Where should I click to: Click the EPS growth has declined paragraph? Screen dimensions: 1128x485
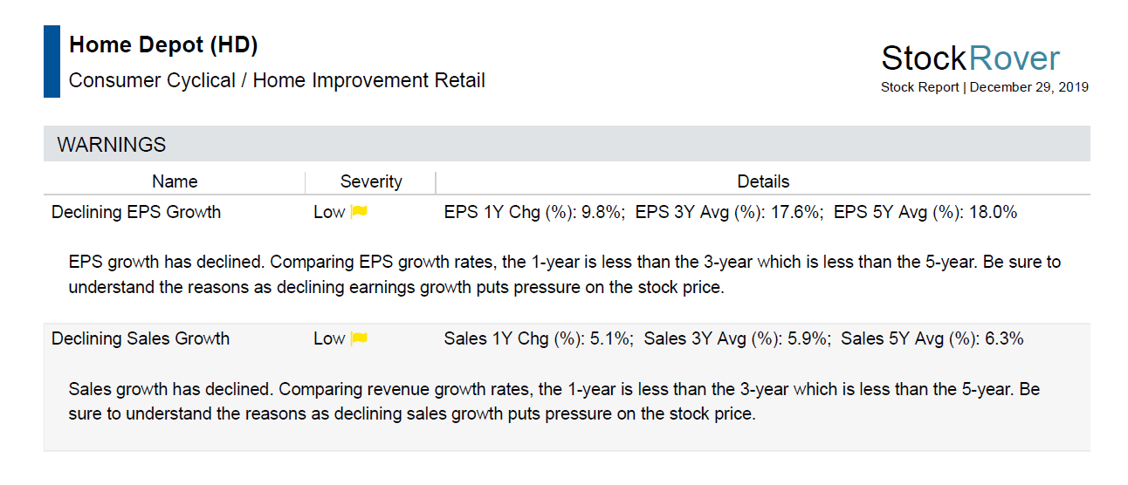click(565, 275)
